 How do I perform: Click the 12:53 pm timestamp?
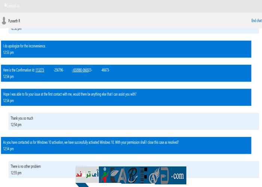(8, 52)
